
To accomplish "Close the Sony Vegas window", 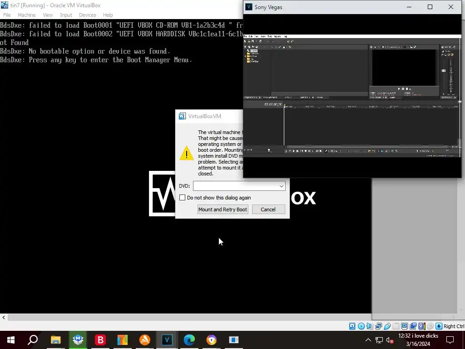I will click(451, 7).
